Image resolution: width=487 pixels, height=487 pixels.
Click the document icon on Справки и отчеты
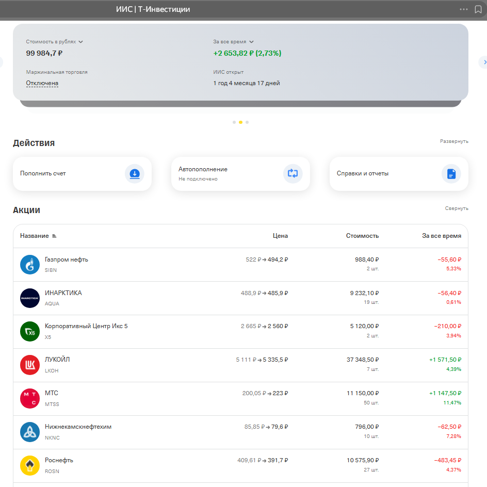(451, 174)
